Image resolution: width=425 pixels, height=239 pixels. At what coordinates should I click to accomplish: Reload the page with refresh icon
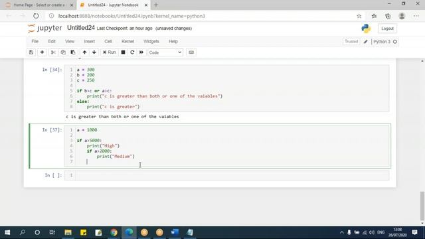point(36,16)
